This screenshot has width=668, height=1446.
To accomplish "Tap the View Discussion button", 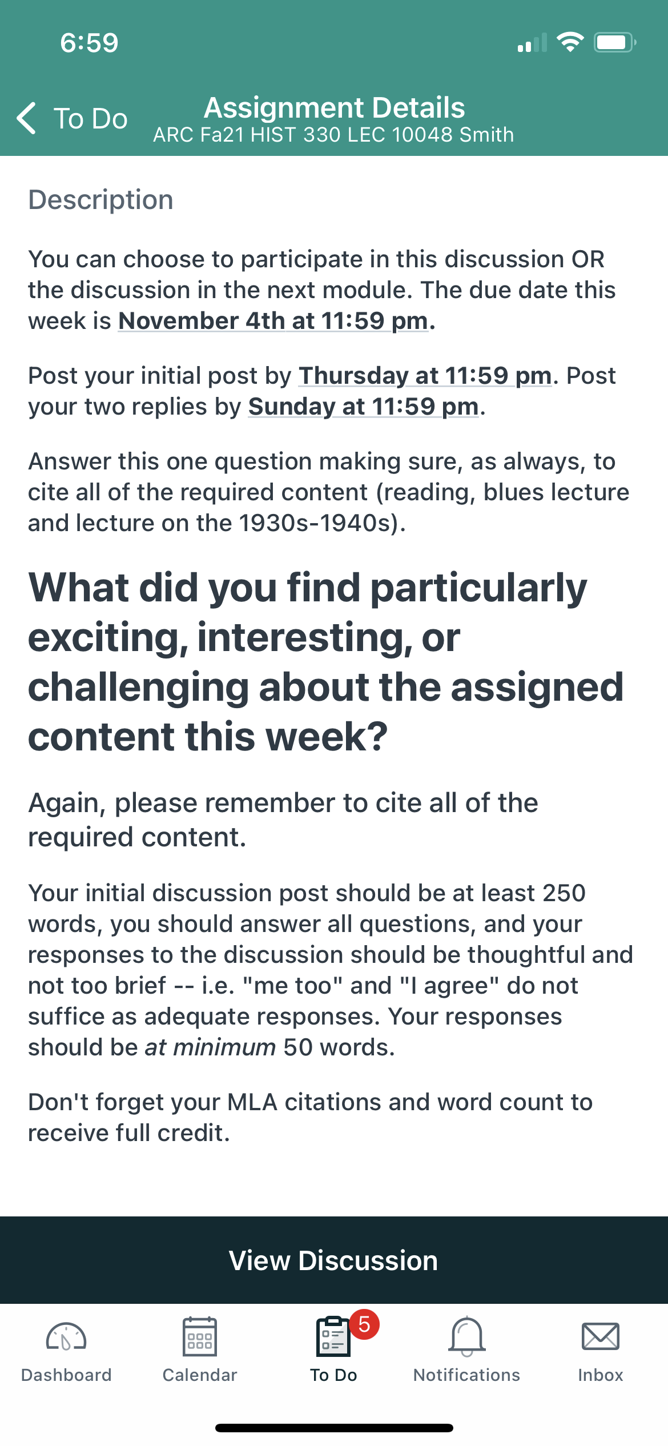I will [334, 1260].
